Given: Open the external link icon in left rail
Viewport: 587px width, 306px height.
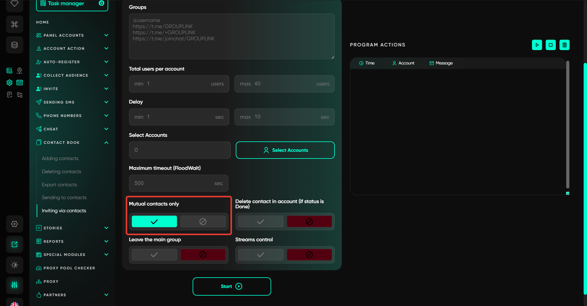Looking at the screenshot, I should [x=14, y=244].
